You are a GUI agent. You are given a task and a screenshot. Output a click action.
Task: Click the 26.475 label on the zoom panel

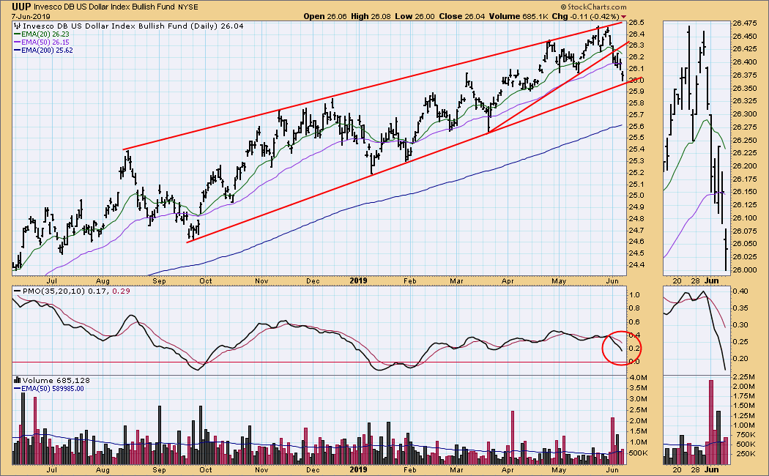tap(745, 23)
